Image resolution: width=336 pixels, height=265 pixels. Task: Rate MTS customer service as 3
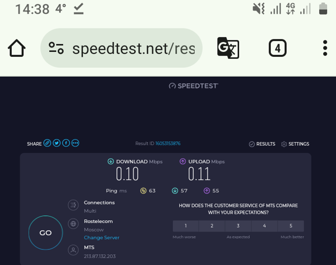point(238,226)
